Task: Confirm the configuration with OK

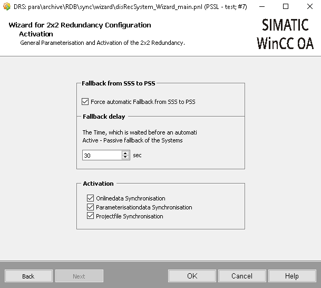Action: tap(192, 276)
